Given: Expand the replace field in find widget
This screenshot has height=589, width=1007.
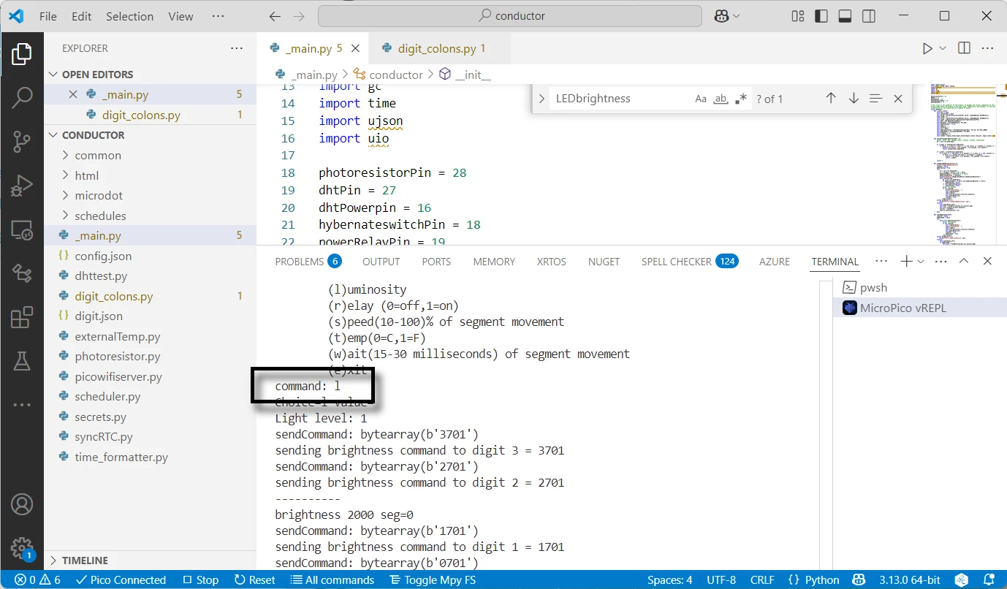Looking at the screenshot, I should (541, 99).
